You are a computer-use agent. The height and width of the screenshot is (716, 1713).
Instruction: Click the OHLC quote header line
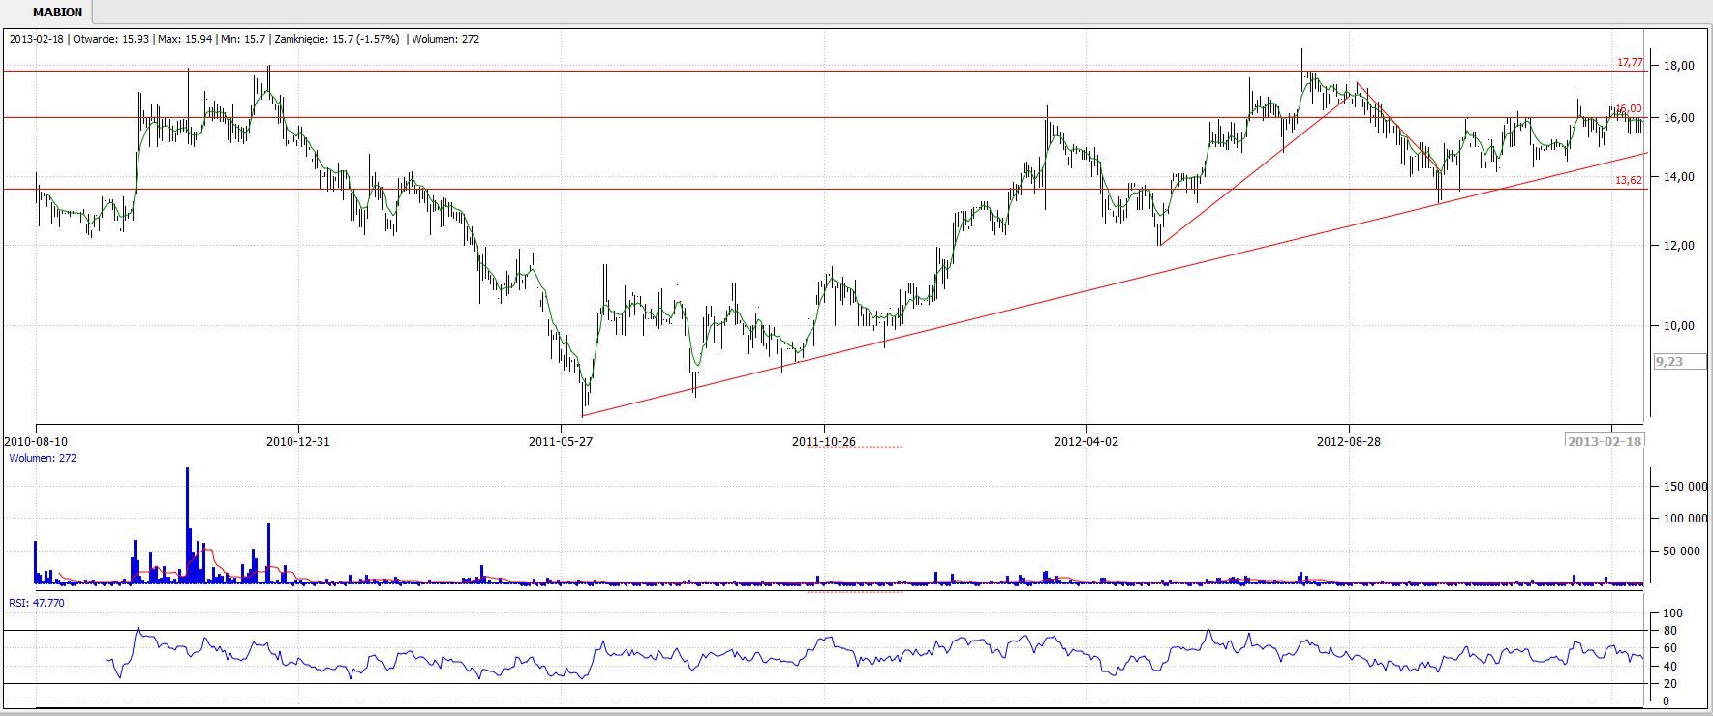coord(244,40)
